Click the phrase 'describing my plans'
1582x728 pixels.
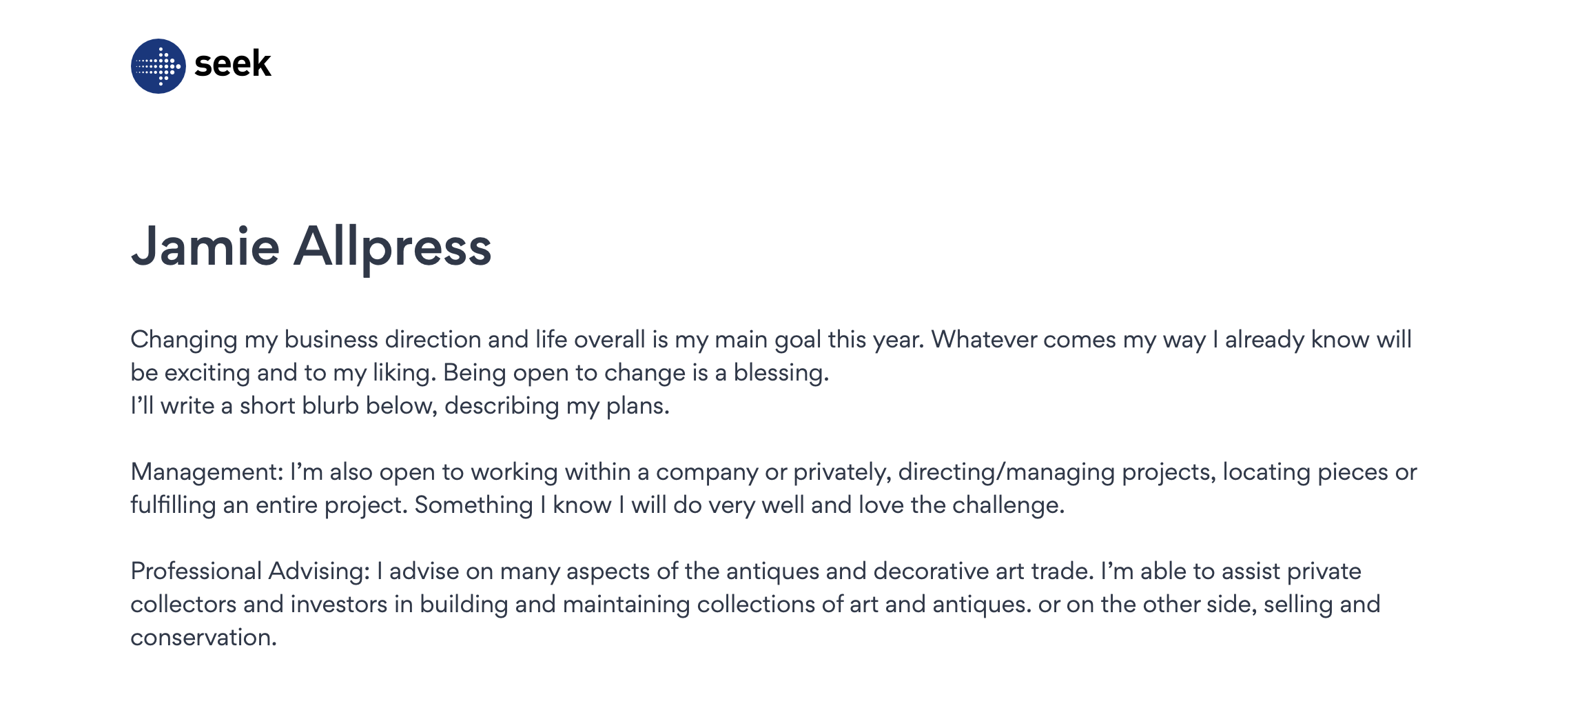(557, 405)
